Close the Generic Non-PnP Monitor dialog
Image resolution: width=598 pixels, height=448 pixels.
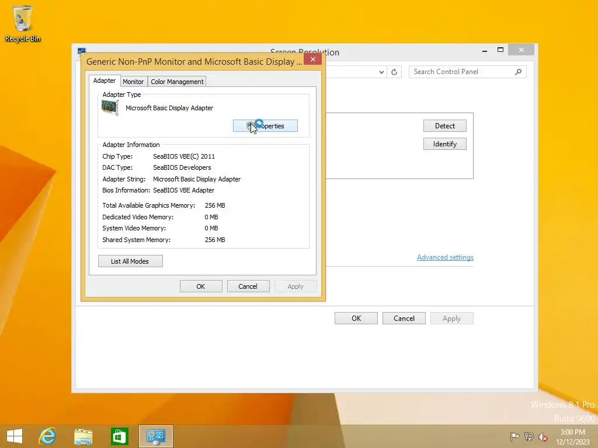pyautogui.click(x=313, y=59)
